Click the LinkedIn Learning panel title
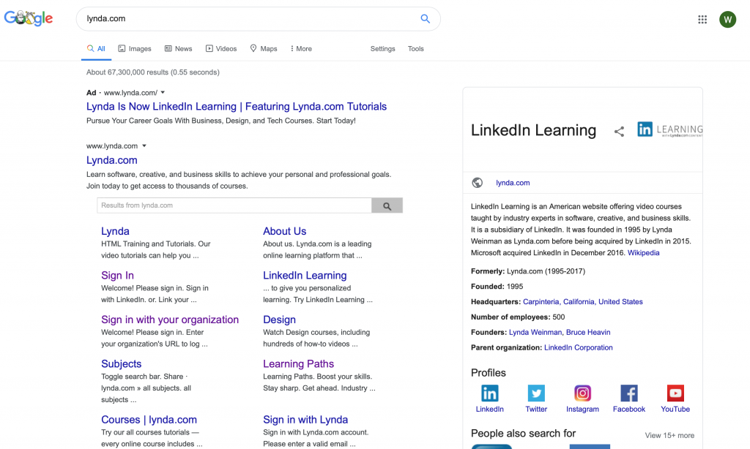750x449 pixels. tap(533, 130)
